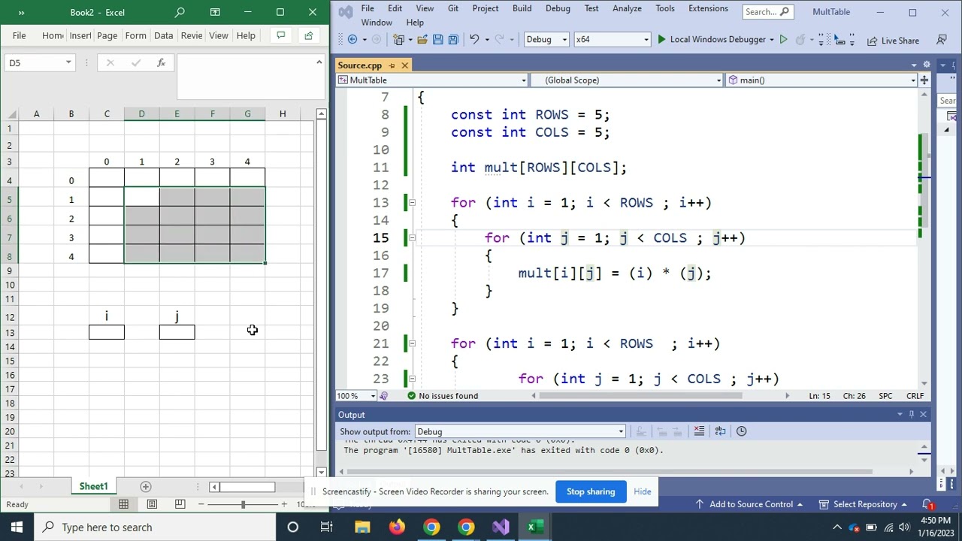This screenshot has height=541, width=962.
Task: Switch Excel to Page Break Preview
Action: tap(180, 504)
